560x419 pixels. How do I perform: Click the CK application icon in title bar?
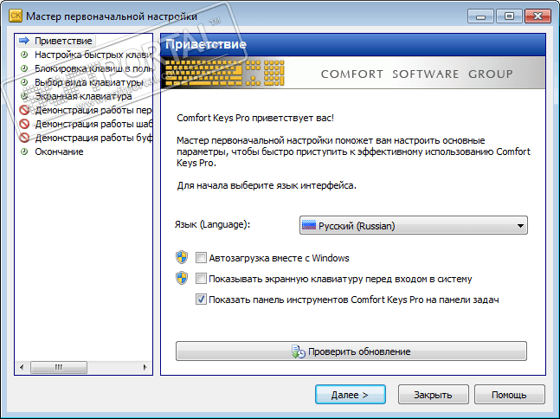[x=16, y=16]
